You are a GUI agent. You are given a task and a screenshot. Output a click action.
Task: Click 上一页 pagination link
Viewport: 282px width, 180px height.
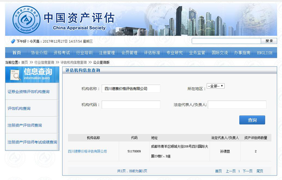tap(231, 171)
